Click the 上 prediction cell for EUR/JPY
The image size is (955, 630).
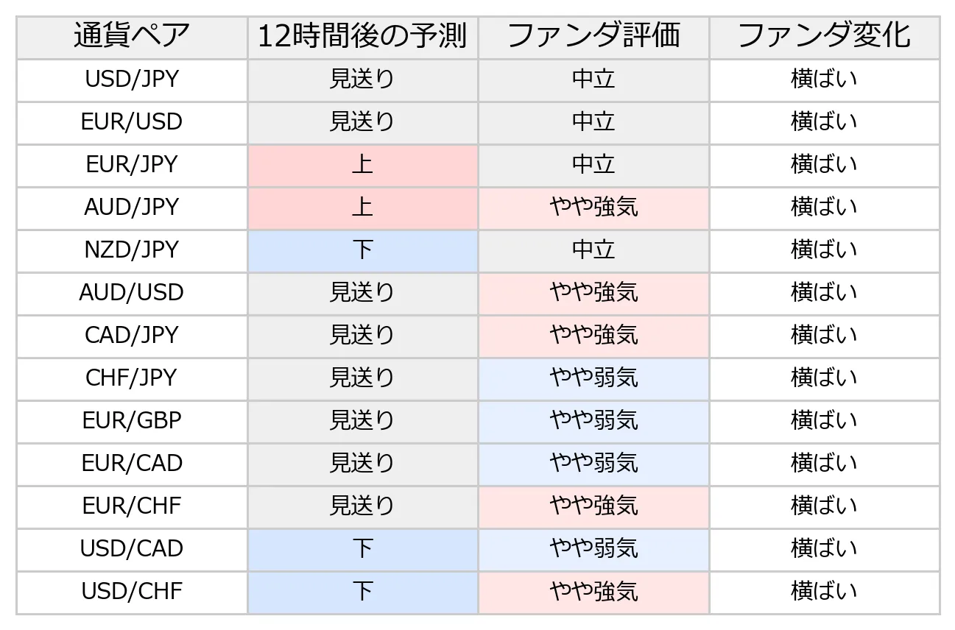tap(363, 166)
